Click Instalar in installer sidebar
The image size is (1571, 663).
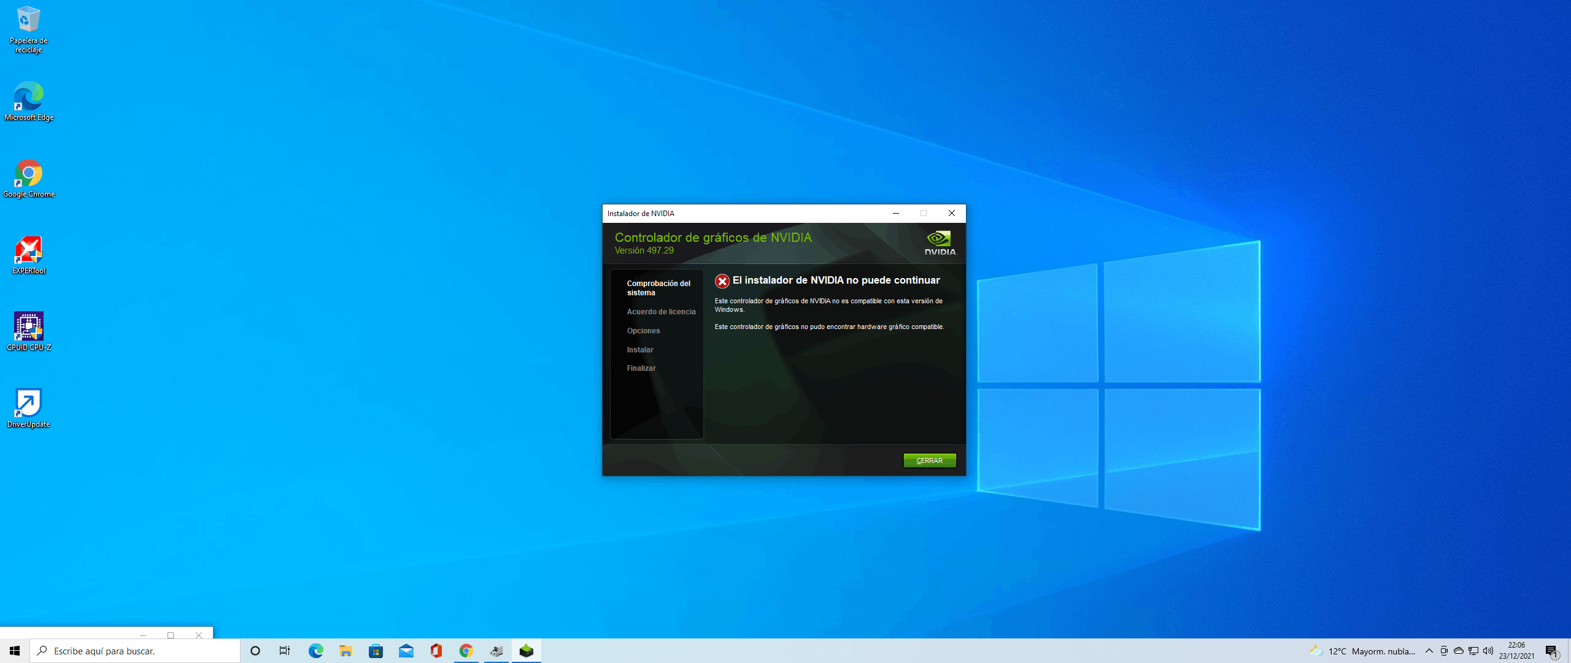tap(640, 349)
